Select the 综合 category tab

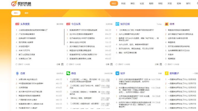114,4
